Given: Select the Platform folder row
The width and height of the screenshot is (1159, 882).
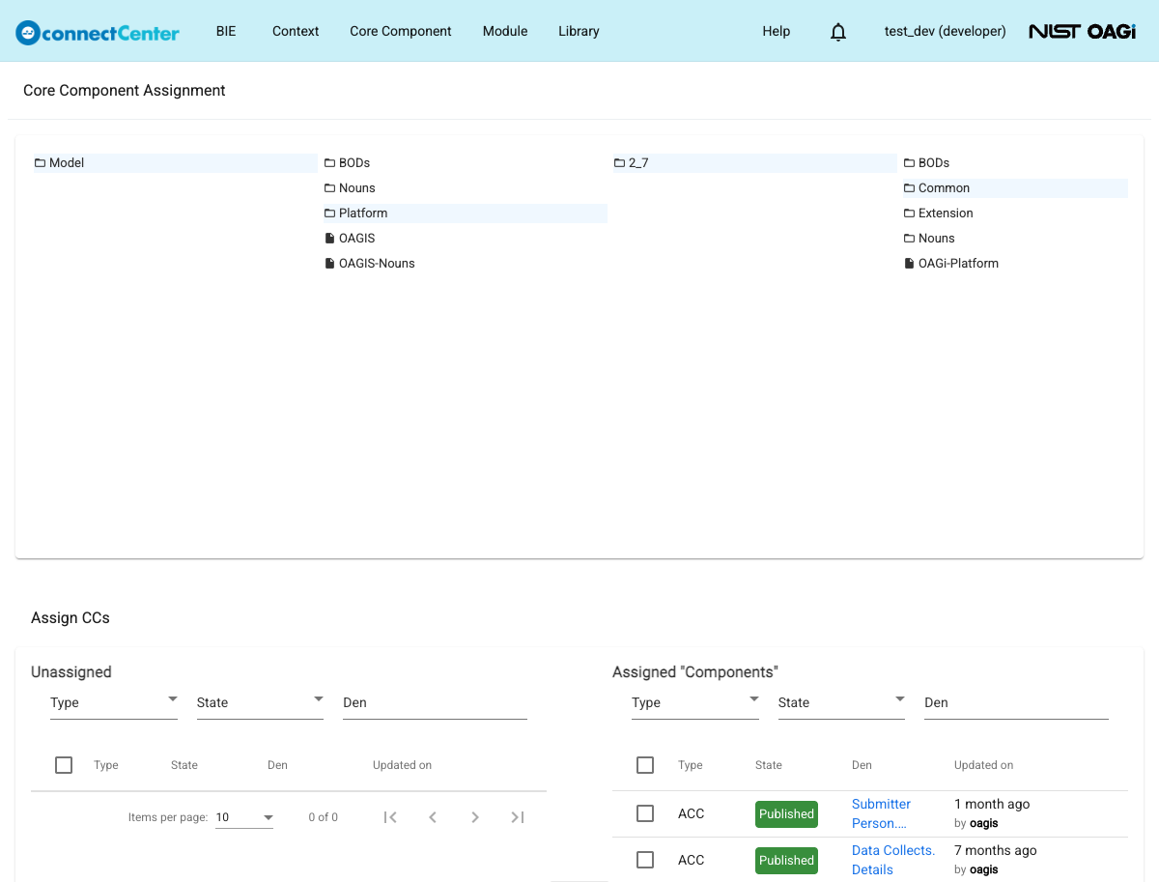Looking at the screenshot, I should (465, 213).
